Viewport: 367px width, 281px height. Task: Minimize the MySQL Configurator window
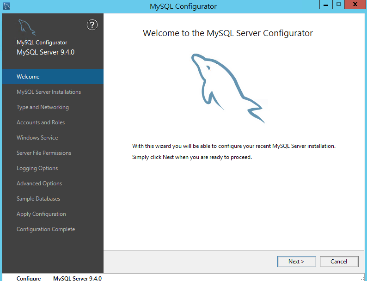pos(326,5)
